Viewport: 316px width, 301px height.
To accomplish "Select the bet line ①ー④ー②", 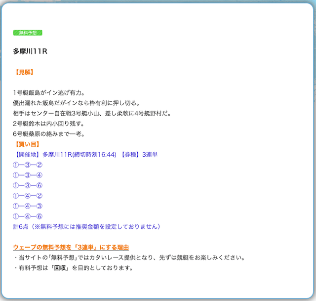I will [x=28, y=196].
